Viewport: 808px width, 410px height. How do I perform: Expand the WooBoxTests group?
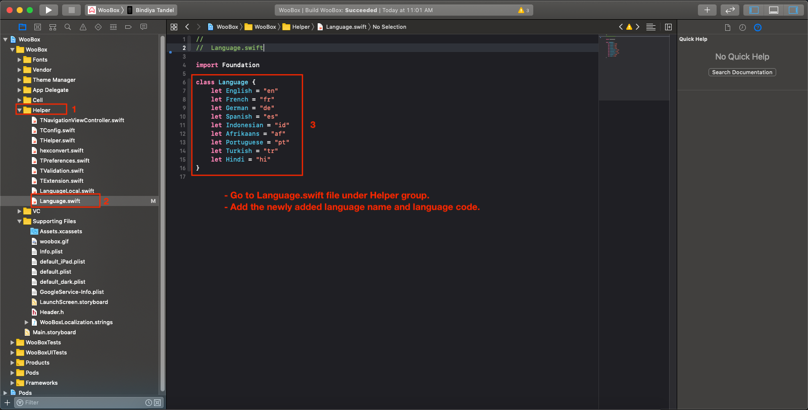point(13,342)
